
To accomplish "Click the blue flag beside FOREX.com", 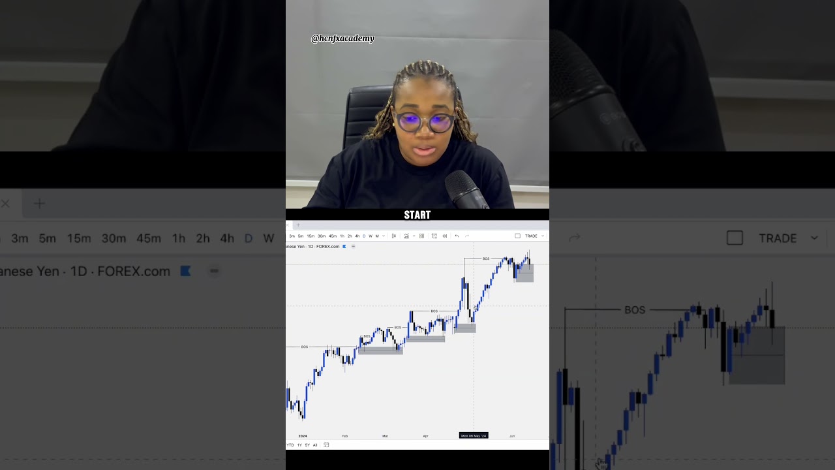I will coord(344,246).
